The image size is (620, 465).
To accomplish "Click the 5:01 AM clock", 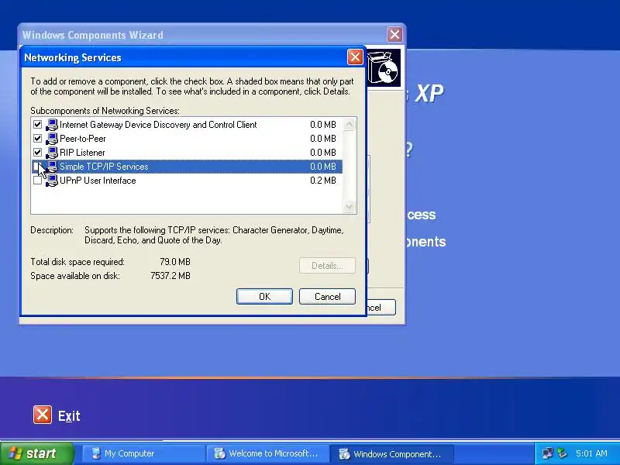I will (591, 453).
